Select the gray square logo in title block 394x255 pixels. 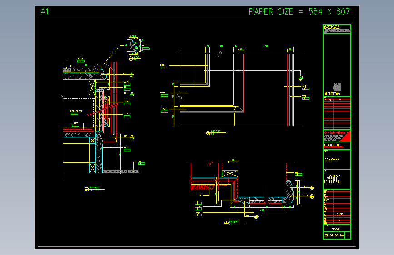pyautogui.click(x=336, y=87)
